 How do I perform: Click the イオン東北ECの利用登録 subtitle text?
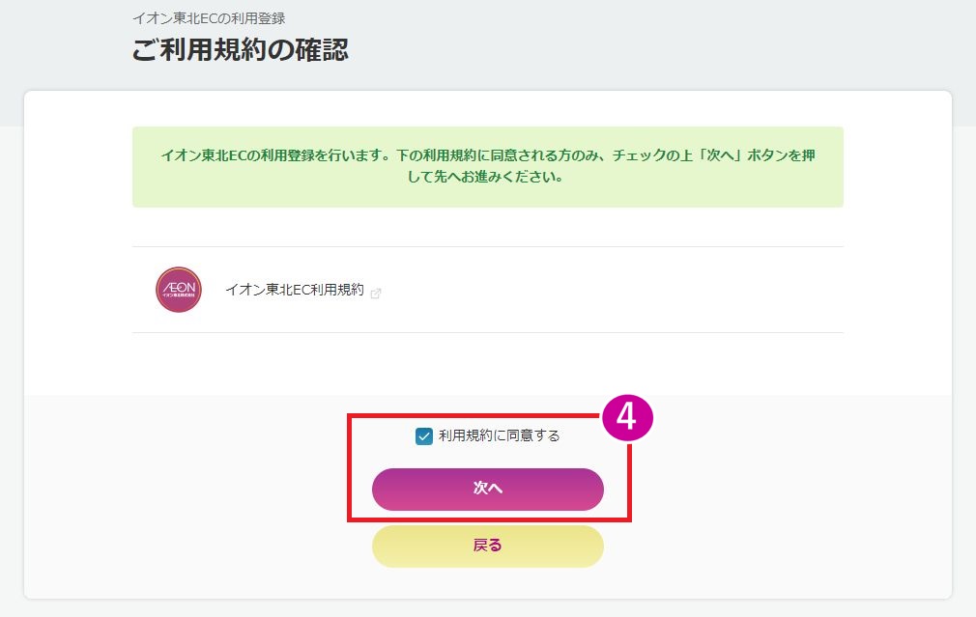click(209, 17)
